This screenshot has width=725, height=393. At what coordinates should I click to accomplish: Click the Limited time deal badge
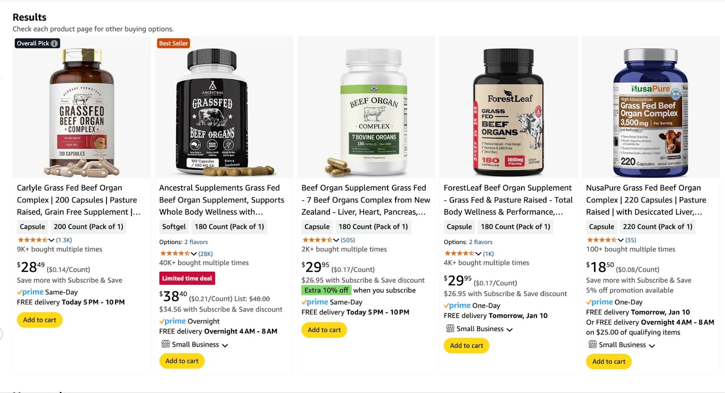(x=187, y=278)
